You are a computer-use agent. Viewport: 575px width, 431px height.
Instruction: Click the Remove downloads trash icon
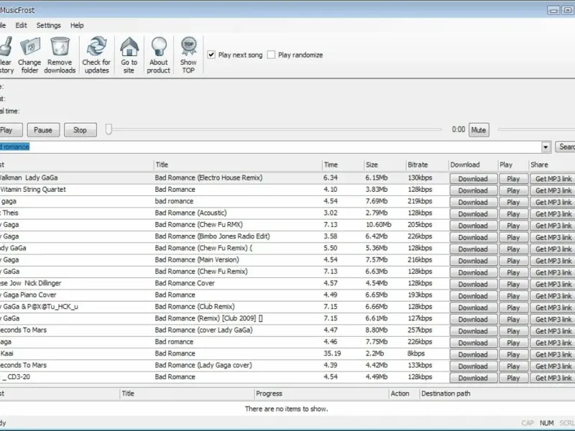pyautogui.click(x=60, y=47)
